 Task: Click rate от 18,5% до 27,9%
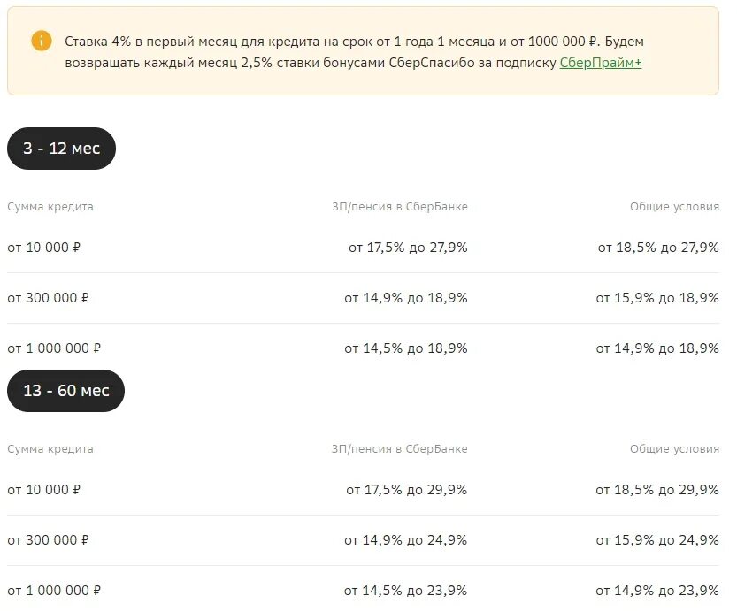click(x=658, y=248)
